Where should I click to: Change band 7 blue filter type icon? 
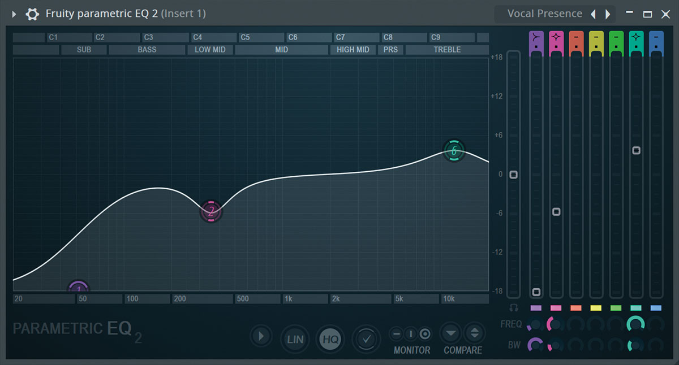click(x=656, y=38)
